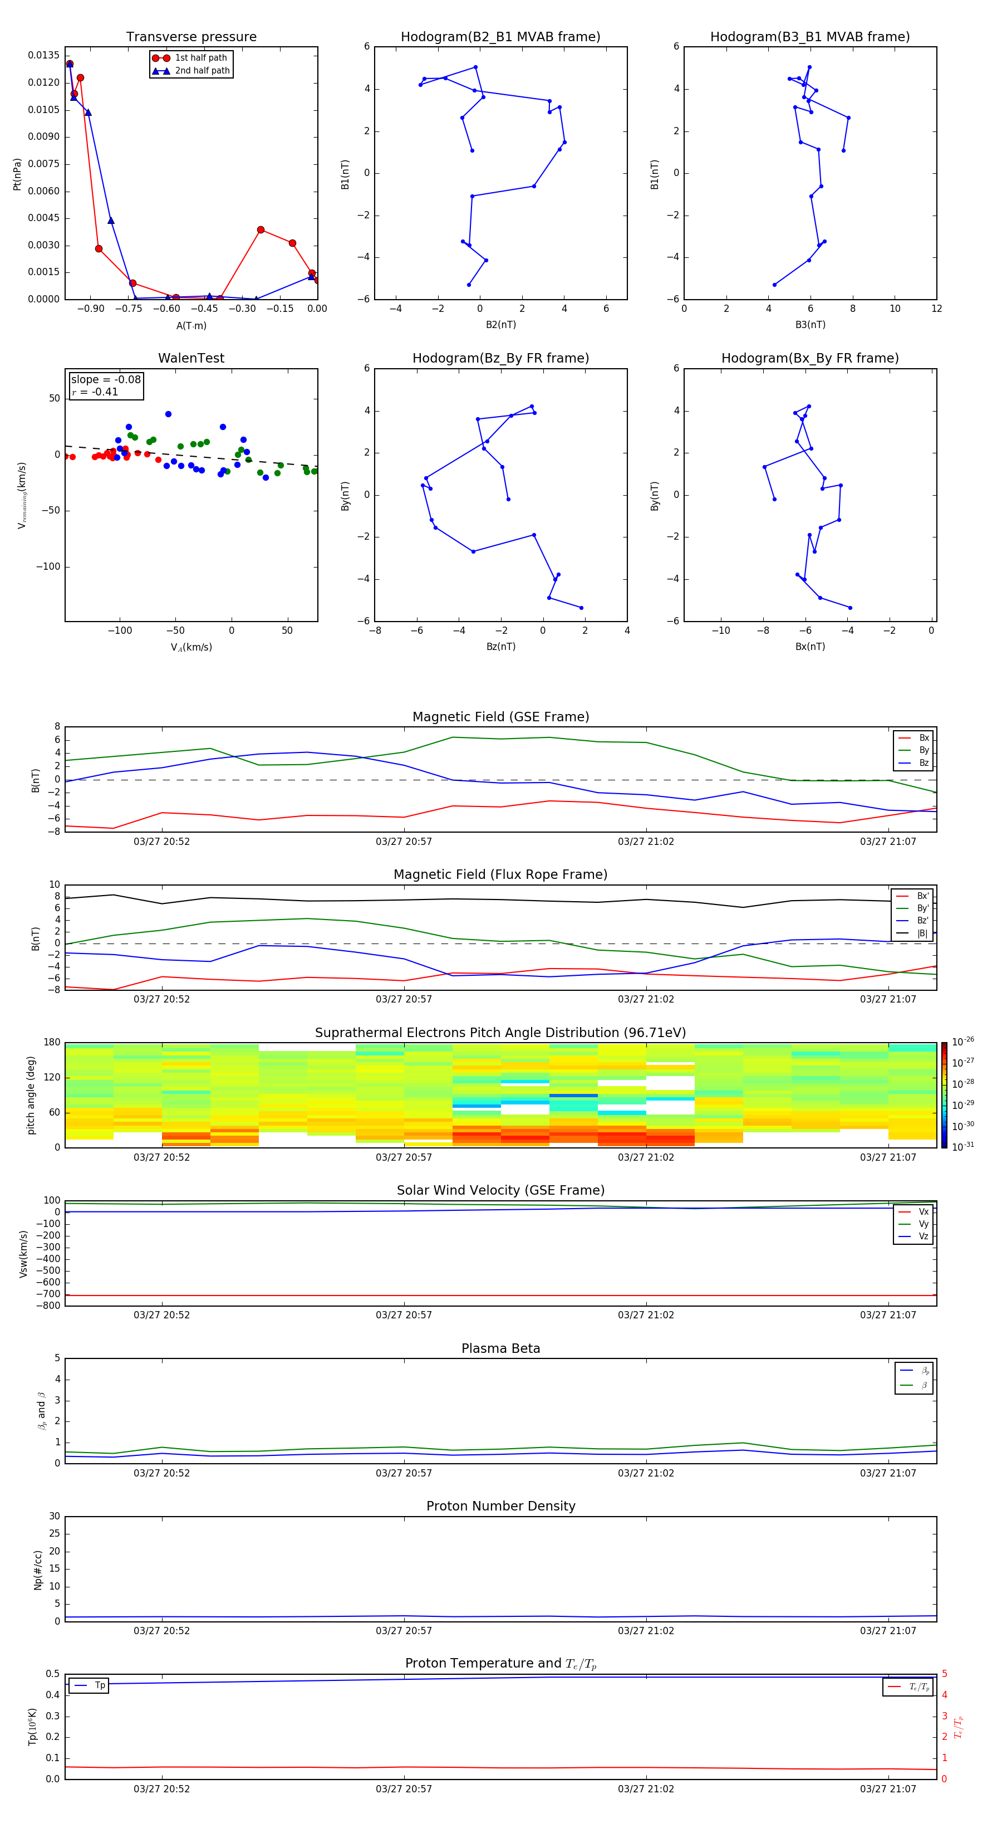Select the 'Vy' velocity legend entry
The image size is (1002, 1838).
click(x=913, y=1224)
